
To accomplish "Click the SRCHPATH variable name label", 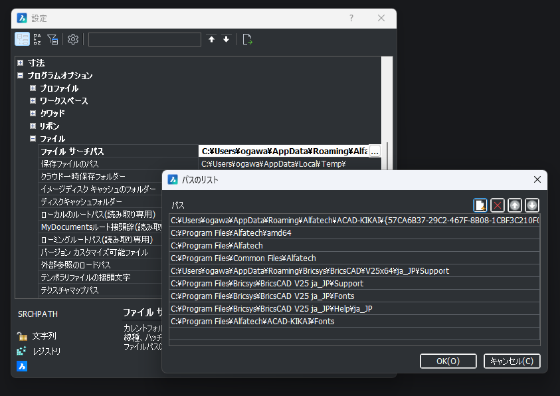I will point(38,314).
